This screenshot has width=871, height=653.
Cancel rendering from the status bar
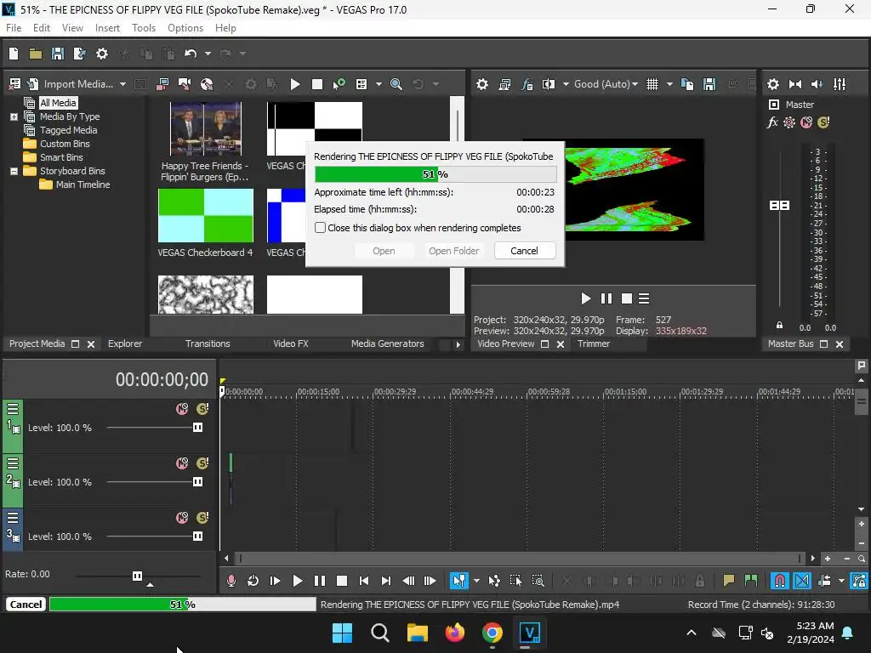pos(26,605)
